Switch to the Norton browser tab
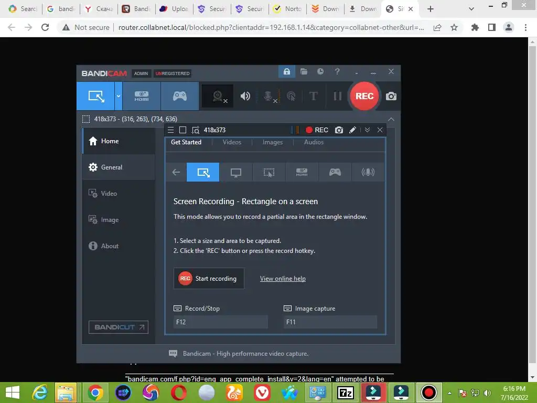 point(287,9)
